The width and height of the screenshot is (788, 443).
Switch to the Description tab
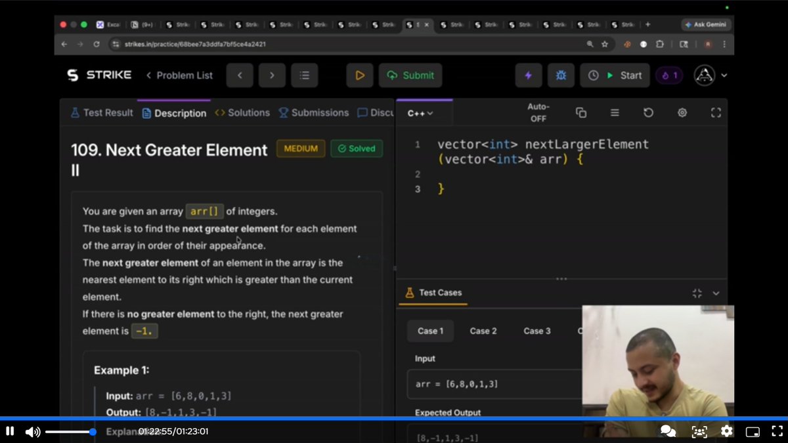[174, 113]
